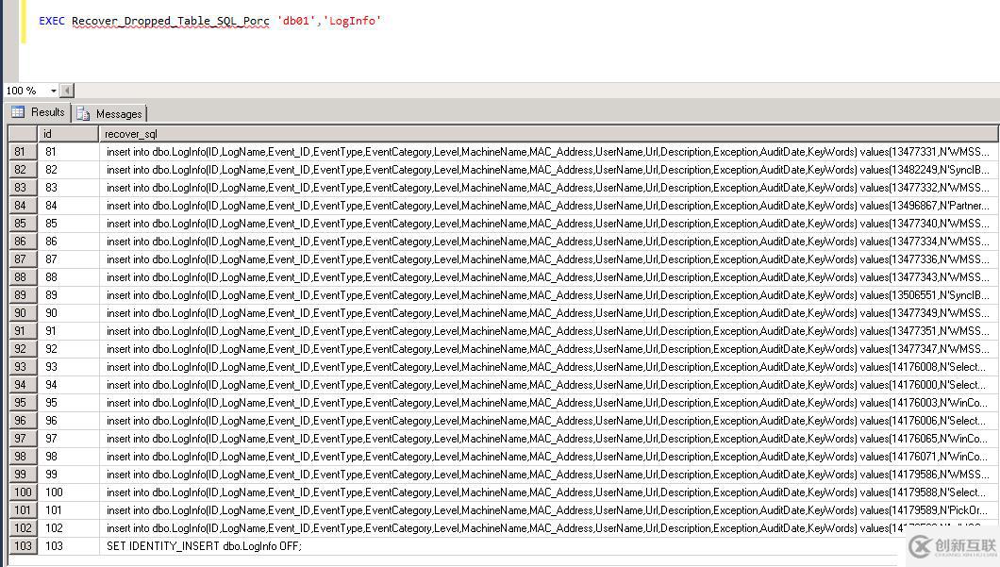Switch to the Messages tab
This screenshot has width=1000, height=567.
pyautogui.click(x=118, y=112)
